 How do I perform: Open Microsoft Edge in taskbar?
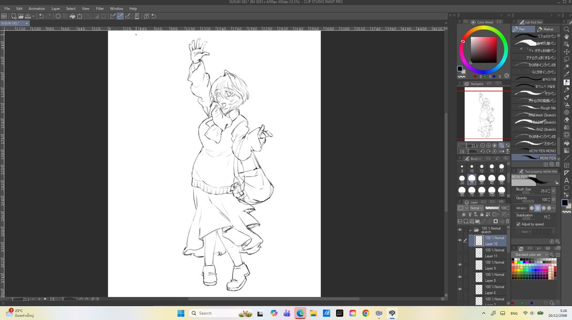pos(300,313)
